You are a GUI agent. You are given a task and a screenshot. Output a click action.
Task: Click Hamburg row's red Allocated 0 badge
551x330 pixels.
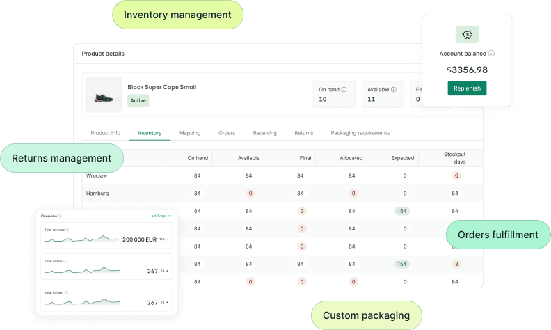pyautogui.click(x=353, y=193)
